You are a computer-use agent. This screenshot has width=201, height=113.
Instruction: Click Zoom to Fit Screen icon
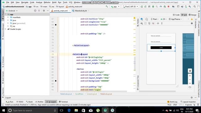point(190,87)
